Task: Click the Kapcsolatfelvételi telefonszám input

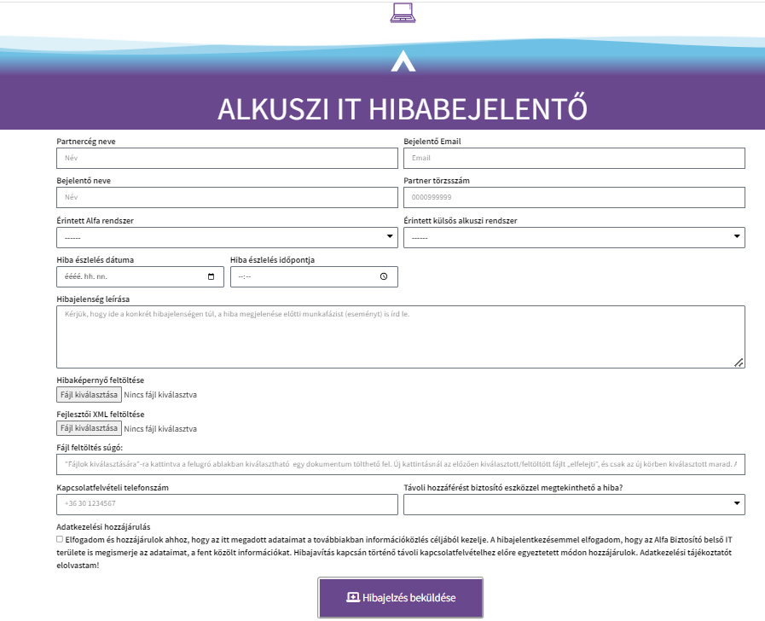Action: point(227,505)
